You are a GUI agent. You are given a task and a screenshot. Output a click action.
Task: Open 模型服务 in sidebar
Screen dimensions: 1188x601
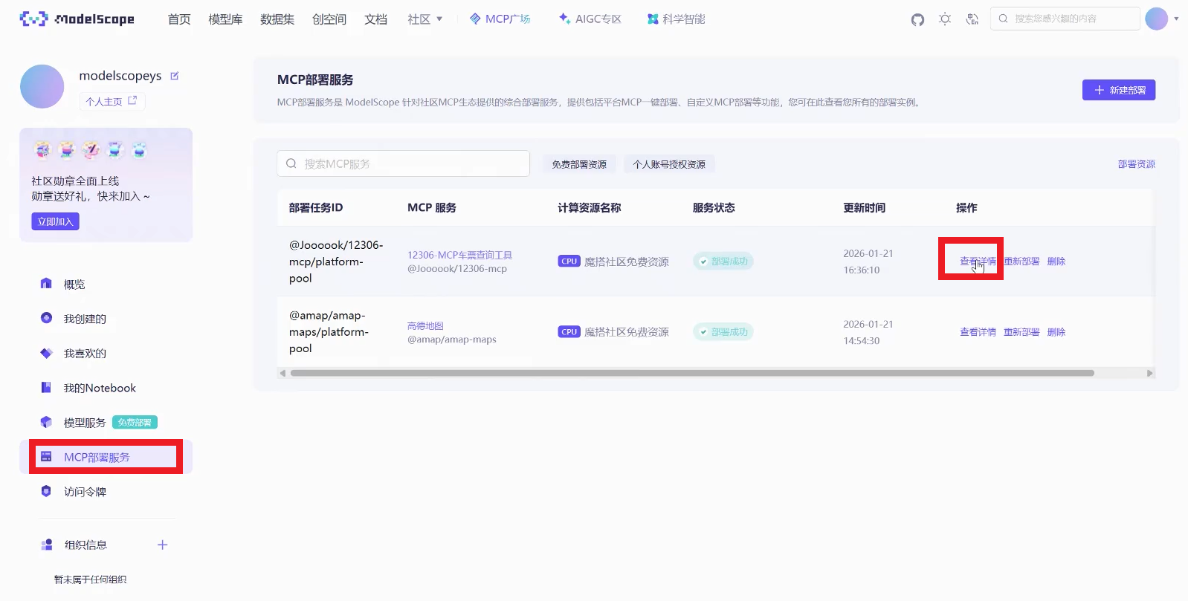85,423
